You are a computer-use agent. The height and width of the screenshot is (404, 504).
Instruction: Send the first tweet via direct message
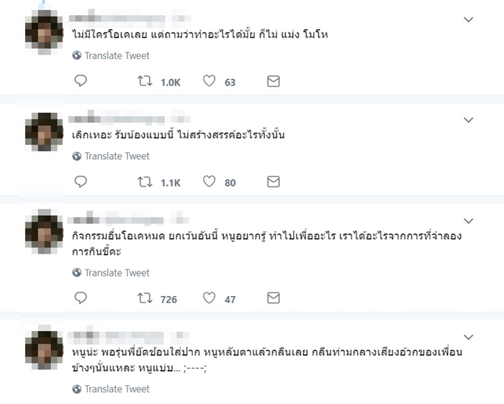pyautogui.click(x=273, y=81)
